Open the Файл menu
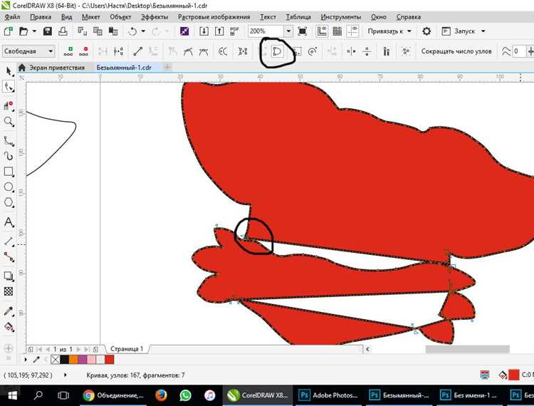 click(x=12, y=16)
